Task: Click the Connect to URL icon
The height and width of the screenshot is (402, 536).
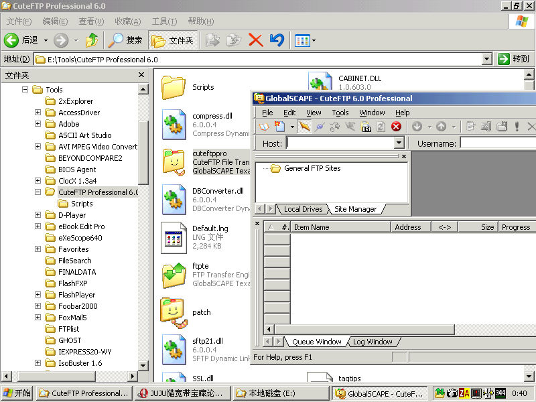Action: (x=366, y=127)
